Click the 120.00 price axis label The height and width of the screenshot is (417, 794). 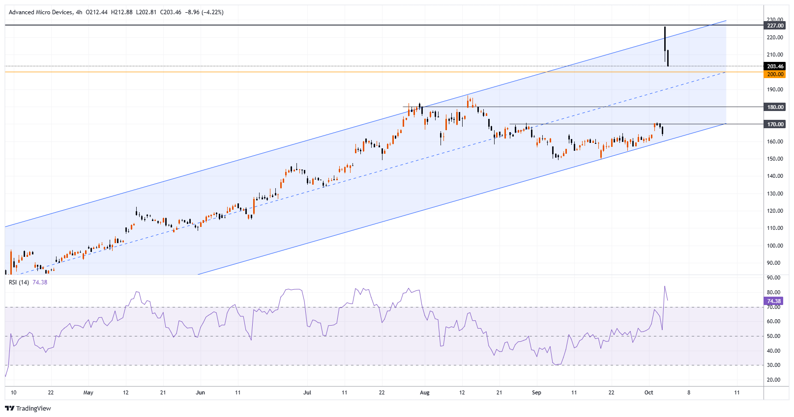coord(775,211)
